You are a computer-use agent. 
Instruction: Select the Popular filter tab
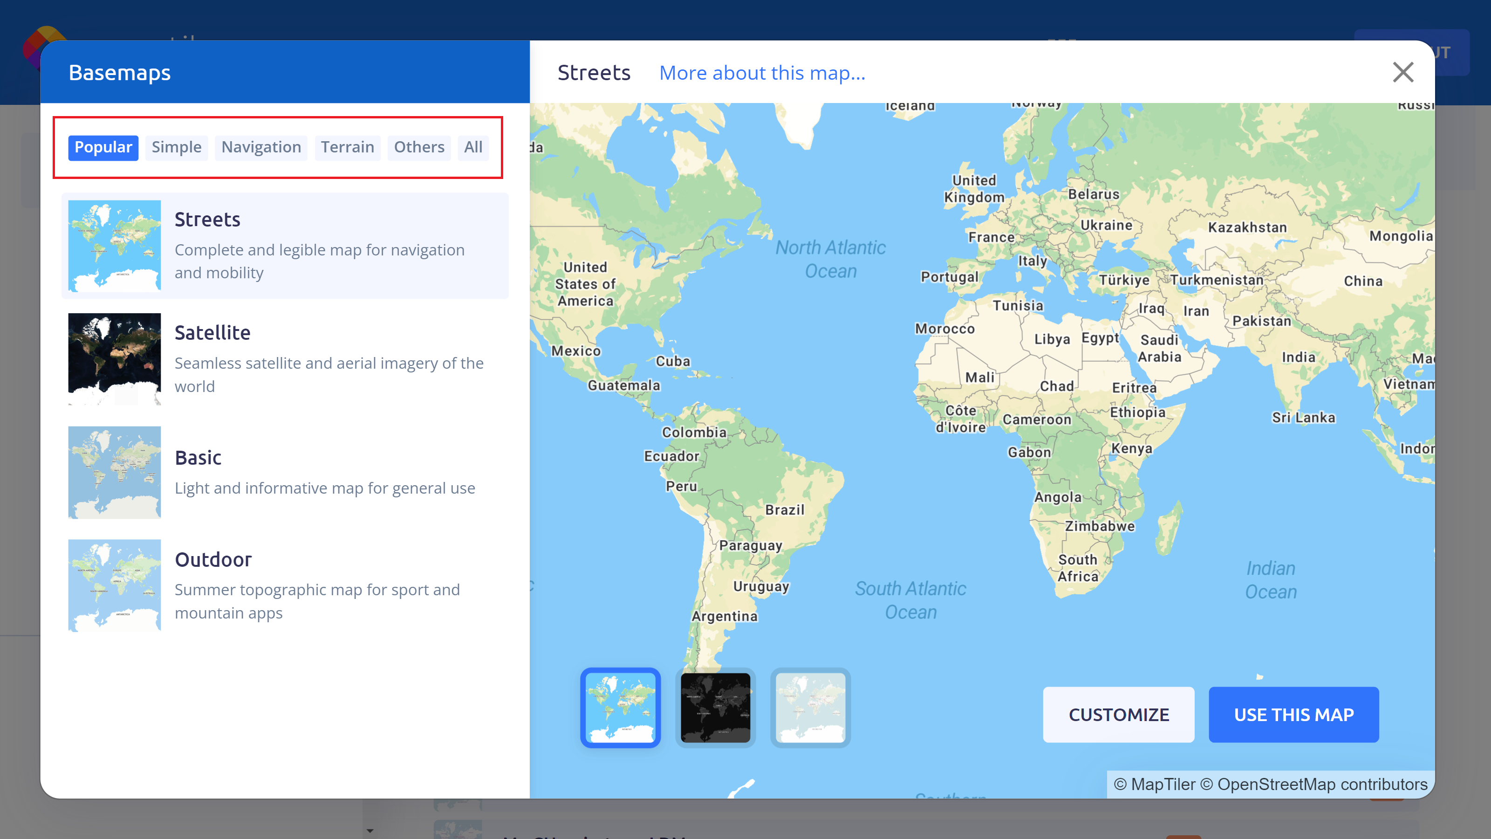tap(103, 146)
